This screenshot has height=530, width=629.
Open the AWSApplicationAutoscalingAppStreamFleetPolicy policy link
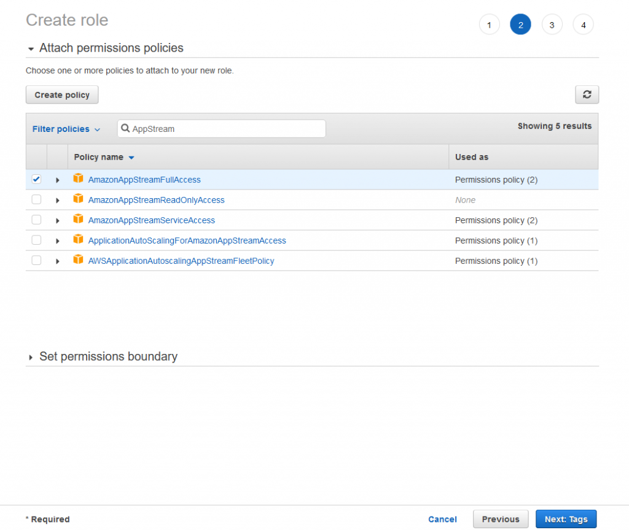click(181, 261)
